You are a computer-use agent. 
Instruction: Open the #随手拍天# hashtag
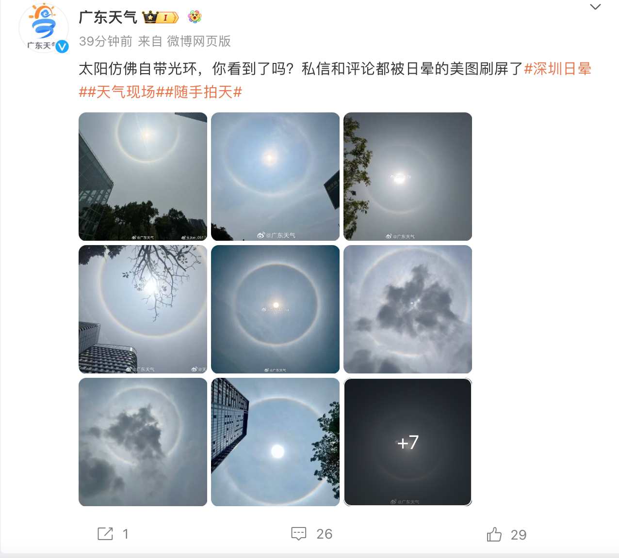[x=203, y=92]
